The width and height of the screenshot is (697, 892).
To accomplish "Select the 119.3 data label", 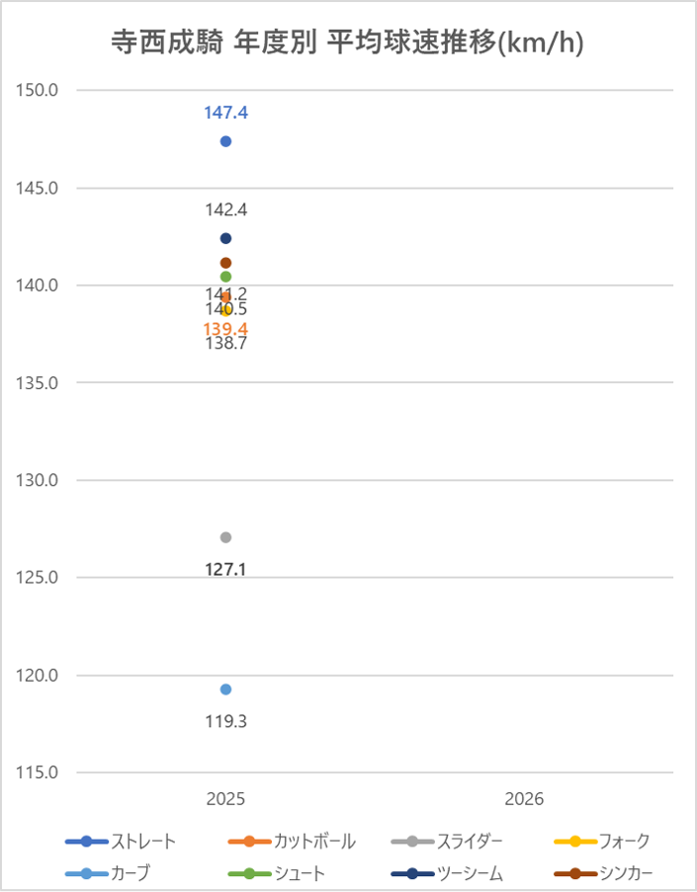I will [225, 721].
